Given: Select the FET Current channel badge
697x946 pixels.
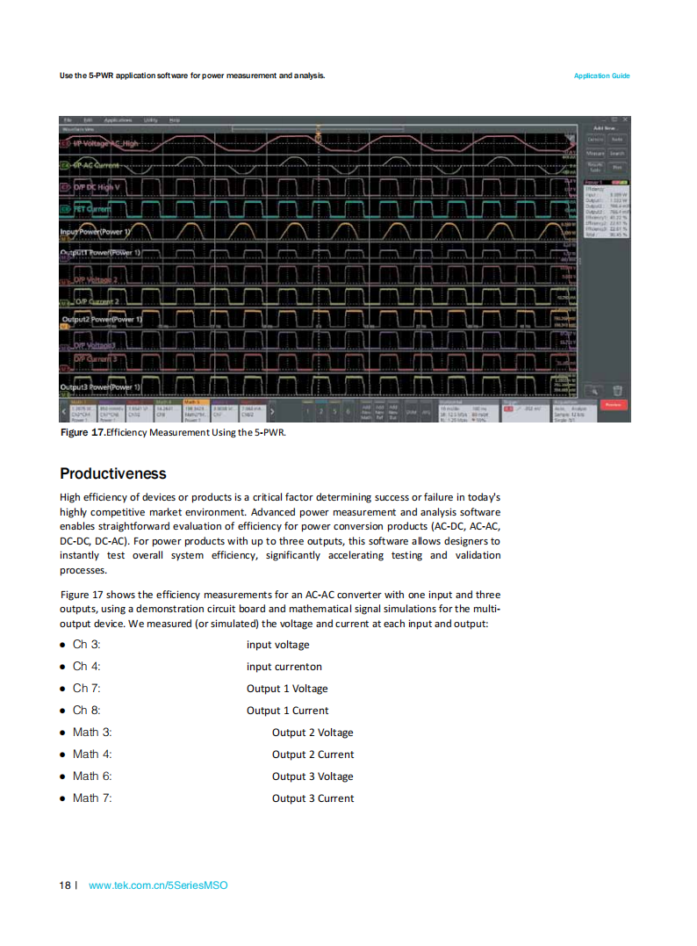Looking at the screenshot, I should click(x=65, y=209).
